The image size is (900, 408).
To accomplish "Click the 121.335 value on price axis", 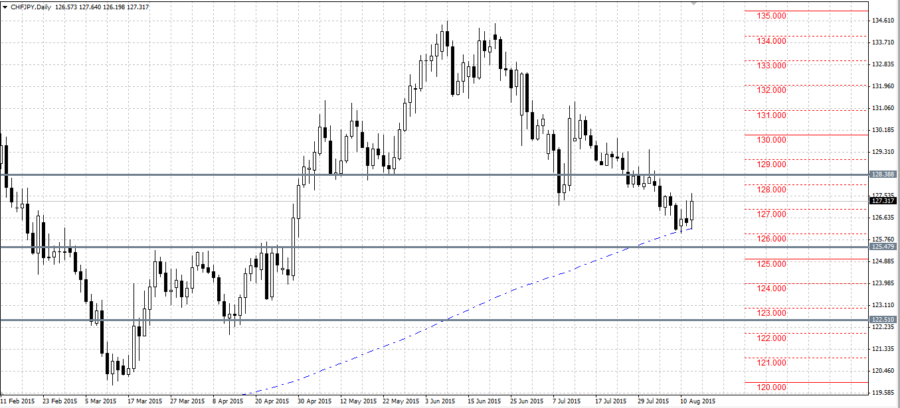I will (883, 348).
